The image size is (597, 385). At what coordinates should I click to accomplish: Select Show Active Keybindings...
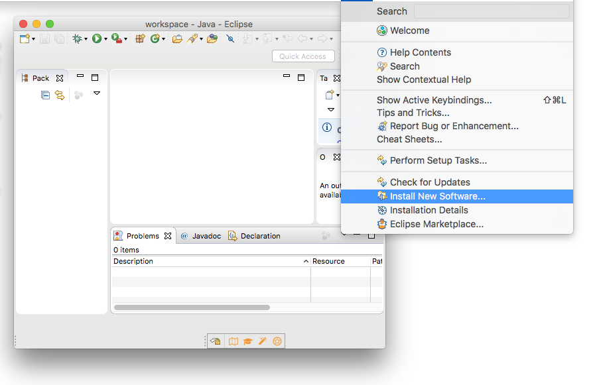[457, 100]
